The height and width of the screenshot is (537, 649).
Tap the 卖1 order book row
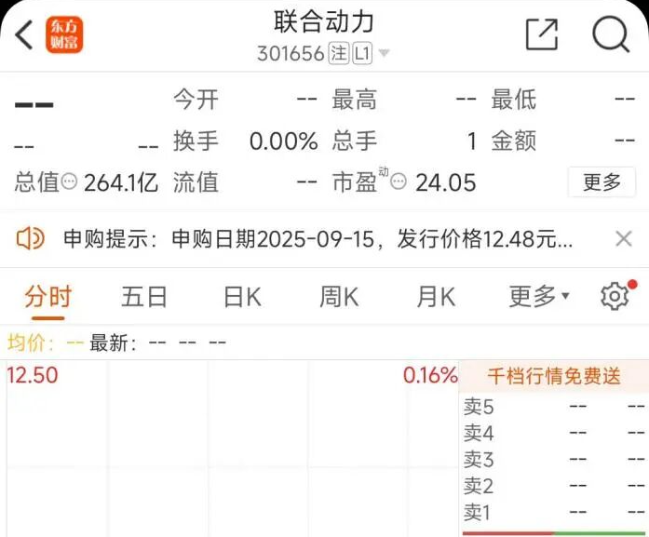(553, 512)
